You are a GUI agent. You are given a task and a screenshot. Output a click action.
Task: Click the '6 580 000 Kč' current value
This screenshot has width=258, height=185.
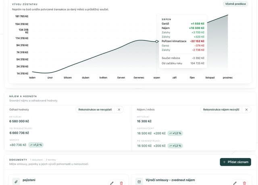point(19,121)
